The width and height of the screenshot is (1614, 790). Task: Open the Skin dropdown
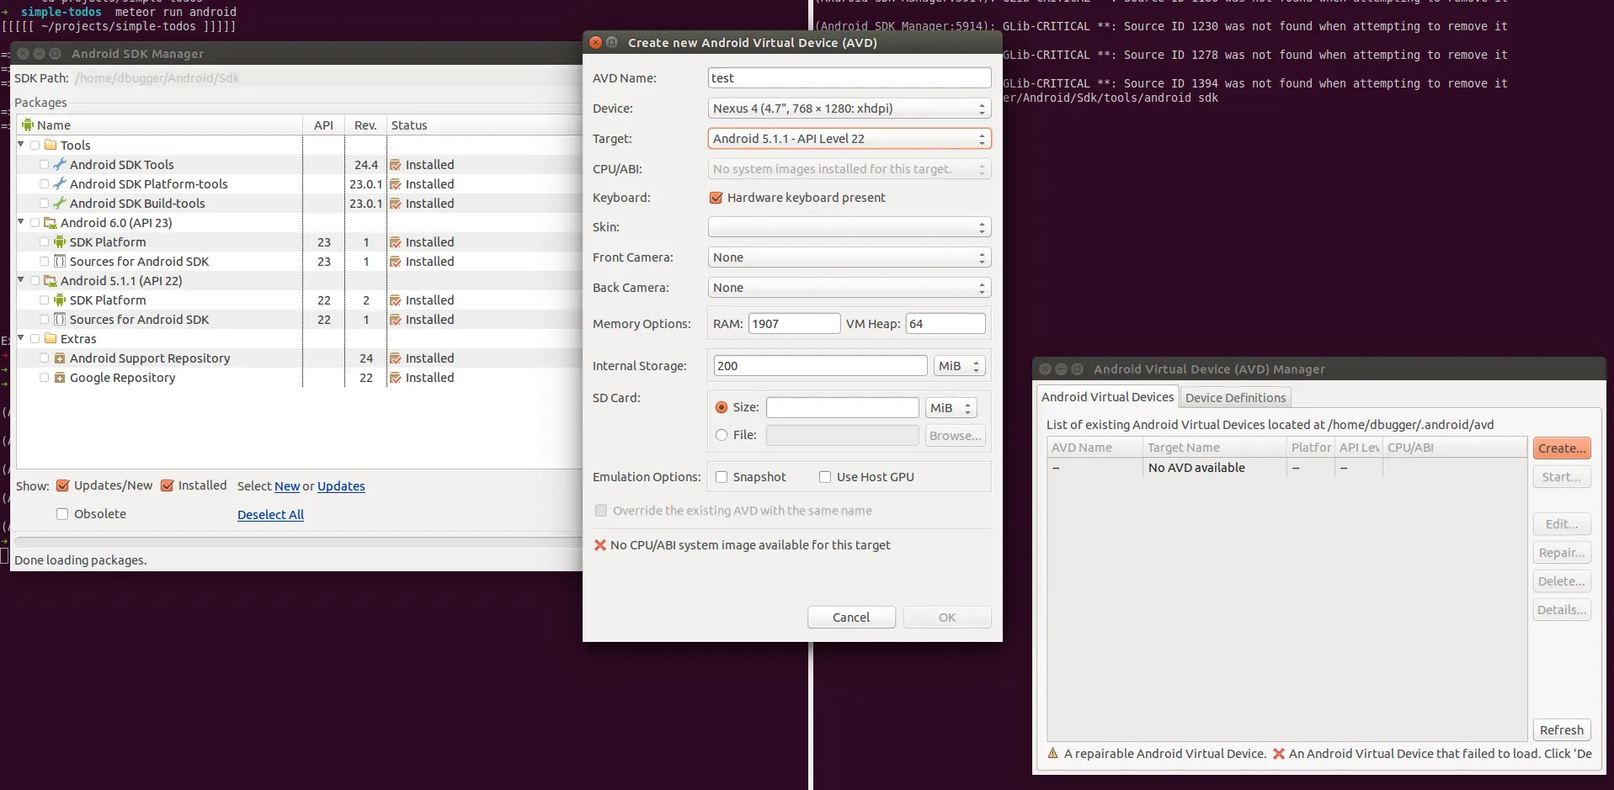coord(850,227)
